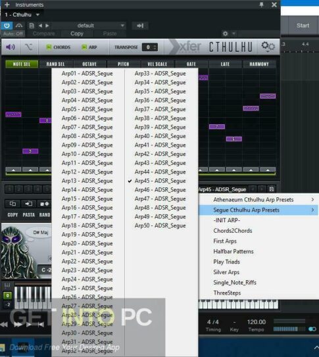This screenshot has height=357, width=319.
Task: Select Arp12 - ADSR_Segue preset
Action: [x=87, y=172]
